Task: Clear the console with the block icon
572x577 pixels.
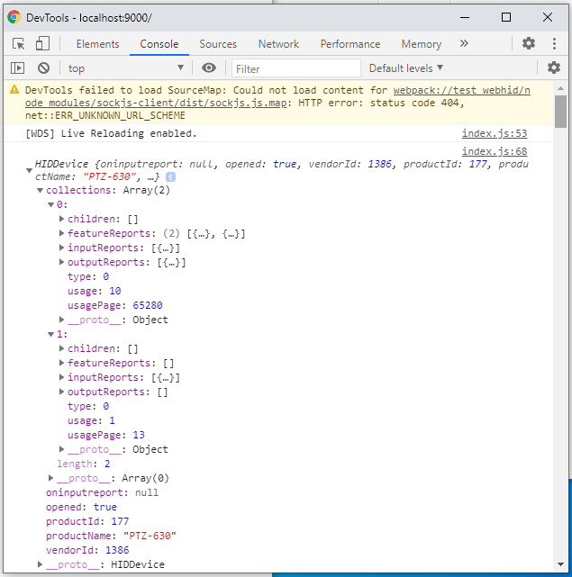Action: pyautogui.click(x=43, y=68)
